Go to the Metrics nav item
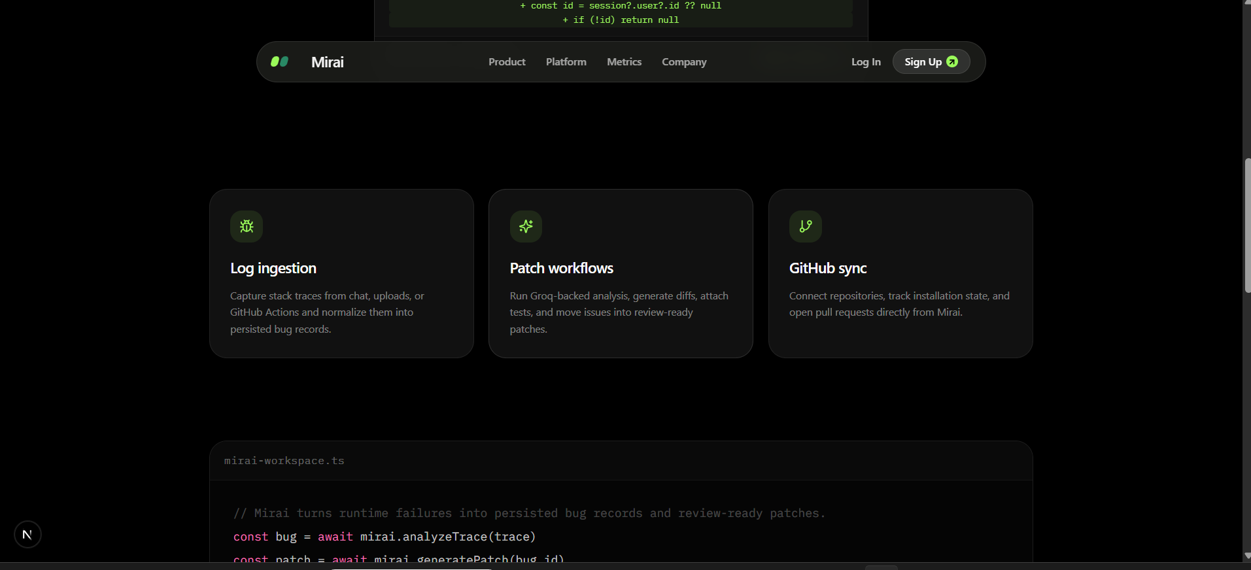The width and height of the screenshot is (1251, 570). click(624, 61)
